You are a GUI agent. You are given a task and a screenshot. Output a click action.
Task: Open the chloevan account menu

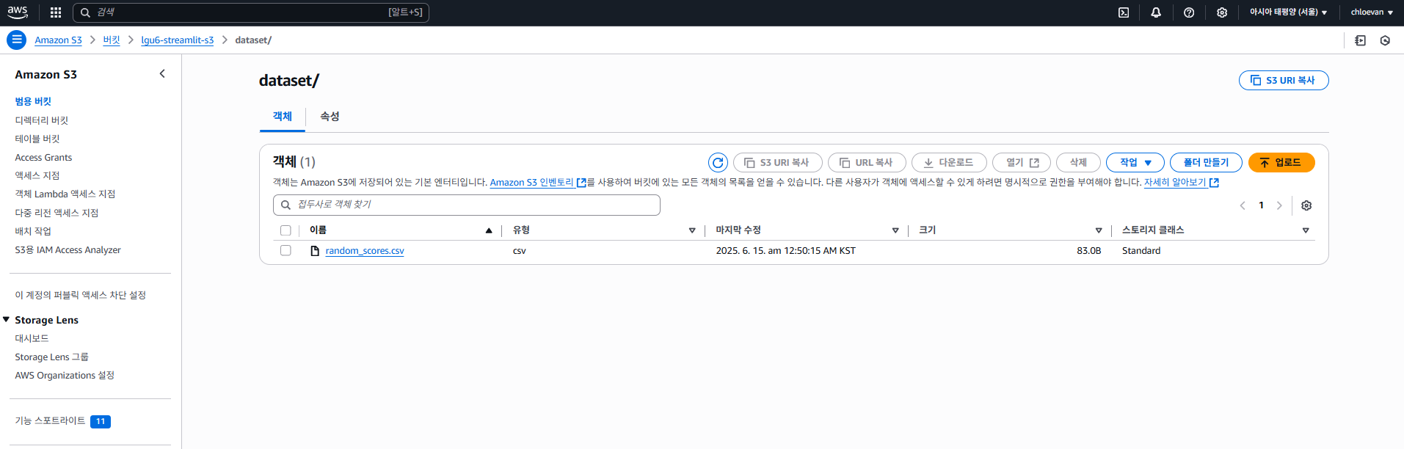[1372, 12]
